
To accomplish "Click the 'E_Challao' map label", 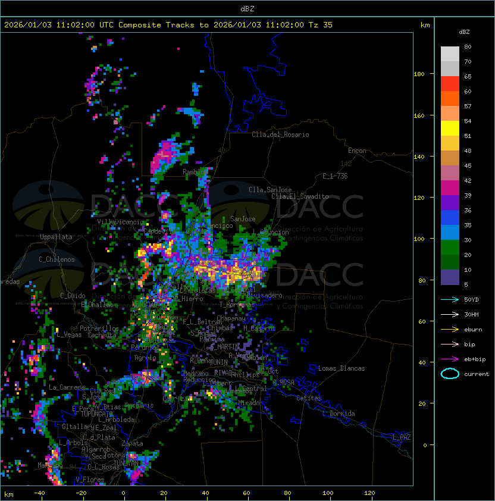I will [97, 305].
